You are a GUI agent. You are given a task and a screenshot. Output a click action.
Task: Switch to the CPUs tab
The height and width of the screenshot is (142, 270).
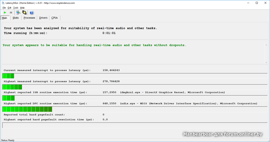pos(55,18)
